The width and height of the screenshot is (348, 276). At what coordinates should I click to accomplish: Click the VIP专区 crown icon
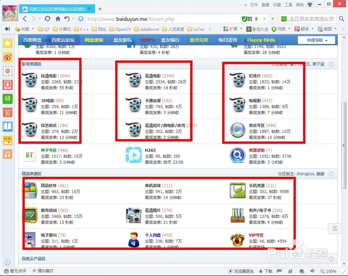coord(237,240)
